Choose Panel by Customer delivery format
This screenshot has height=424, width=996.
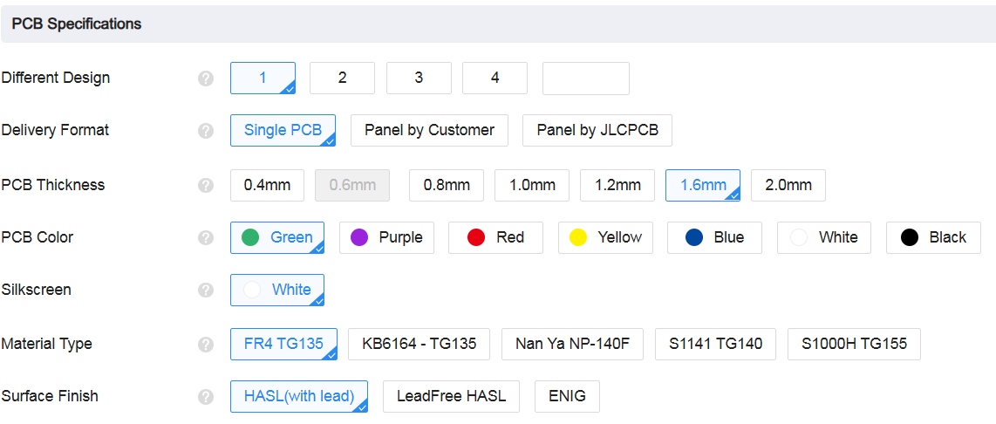tap(429, 131)
